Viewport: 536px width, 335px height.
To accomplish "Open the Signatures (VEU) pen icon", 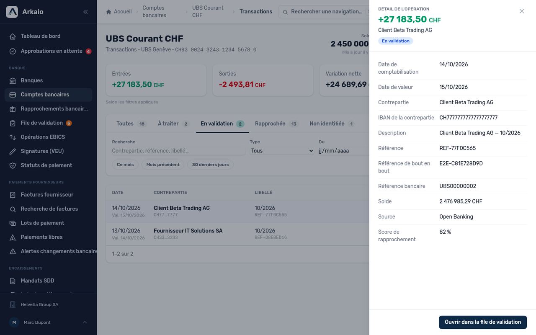I will click(13, 151).
